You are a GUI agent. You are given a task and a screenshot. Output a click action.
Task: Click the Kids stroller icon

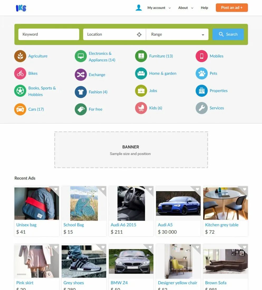click(x=141, y=108)
